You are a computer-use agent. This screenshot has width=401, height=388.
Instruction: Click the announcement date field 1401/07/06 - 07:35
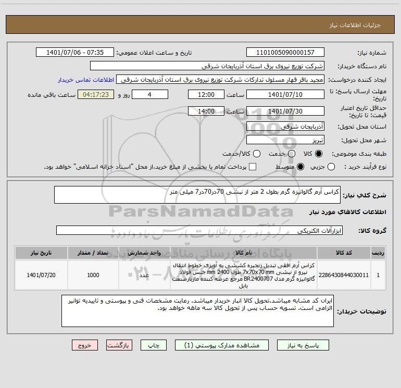click(75, 52)
